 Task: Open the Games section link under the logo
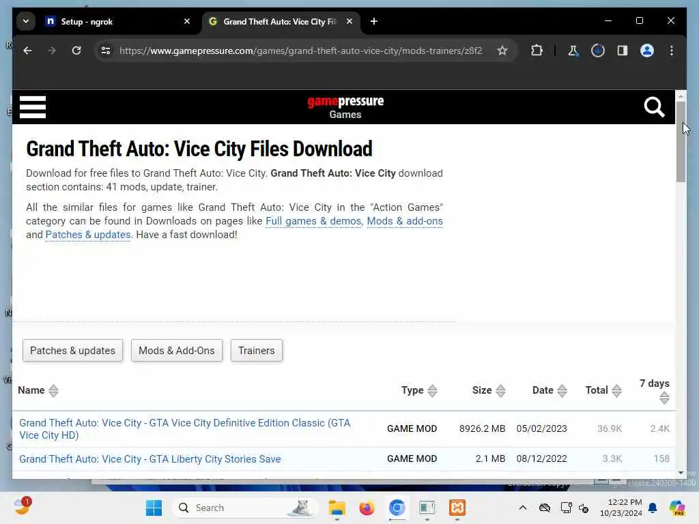(345, 115)
